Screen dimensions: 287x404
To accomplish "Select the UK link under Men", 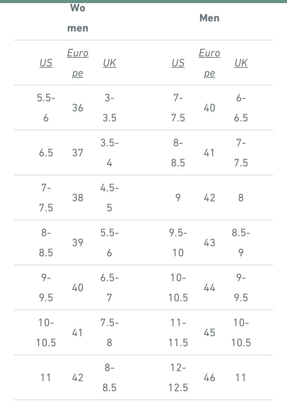I will point(241,63).
